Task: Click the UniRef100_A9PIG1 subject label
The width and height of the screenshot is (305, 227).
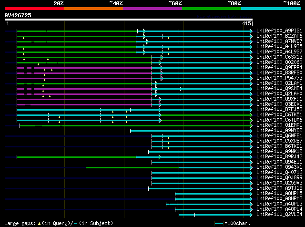Action: coord(279,31)
